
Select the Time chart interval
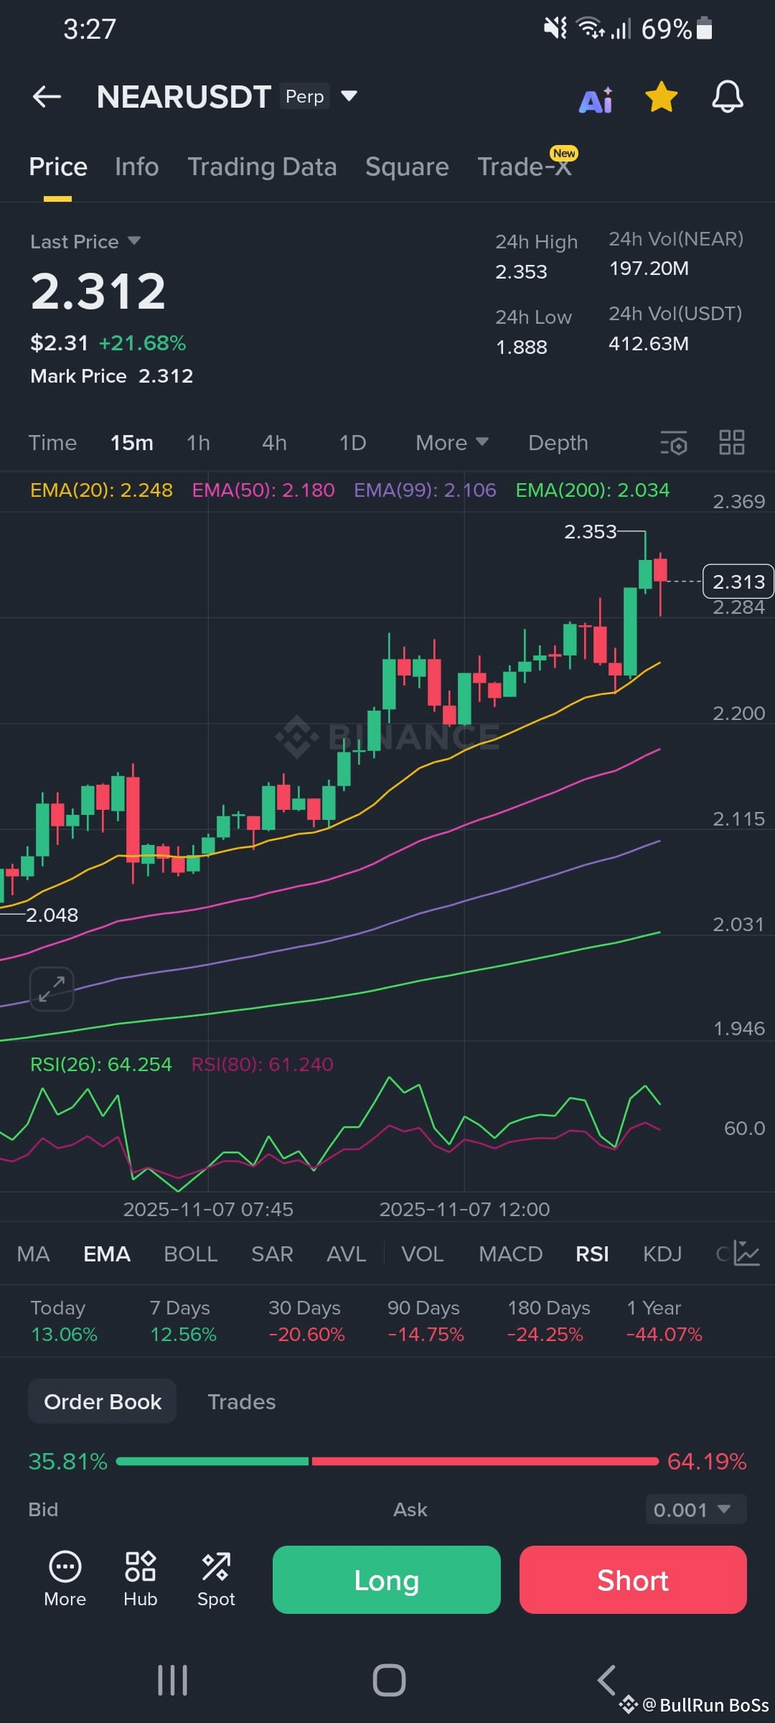tap(52, 443)
